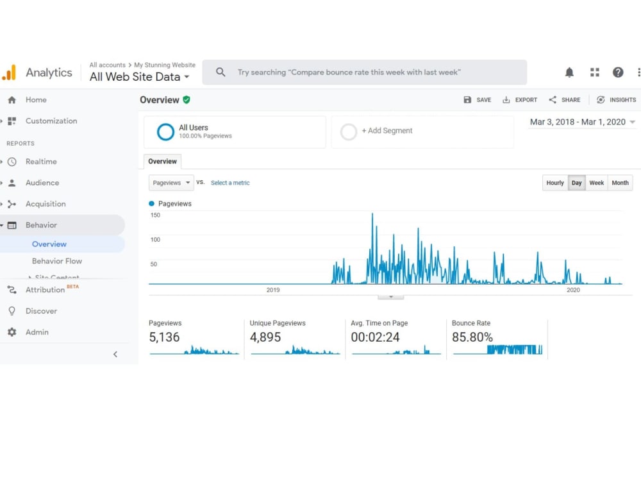The image size is (641, 481).
Task: Expand the annotations drawer under the chart
Action: [391, 297]
